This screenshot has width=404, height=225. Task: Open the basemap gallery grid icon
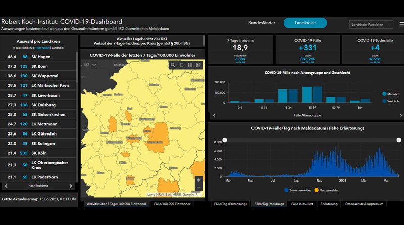[x=198, y=65]
